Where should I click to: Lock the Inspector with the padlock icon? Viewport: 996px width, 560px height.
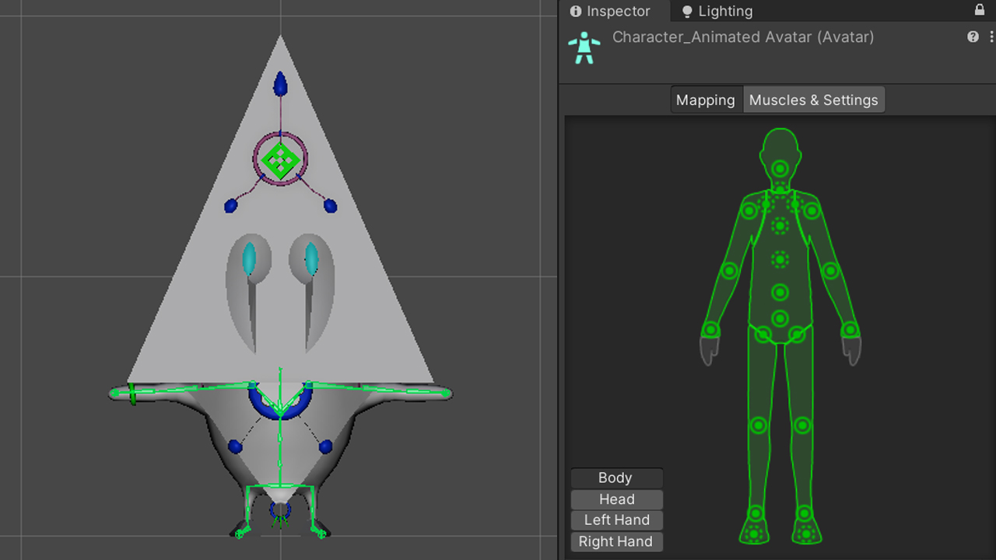point(980,10)
